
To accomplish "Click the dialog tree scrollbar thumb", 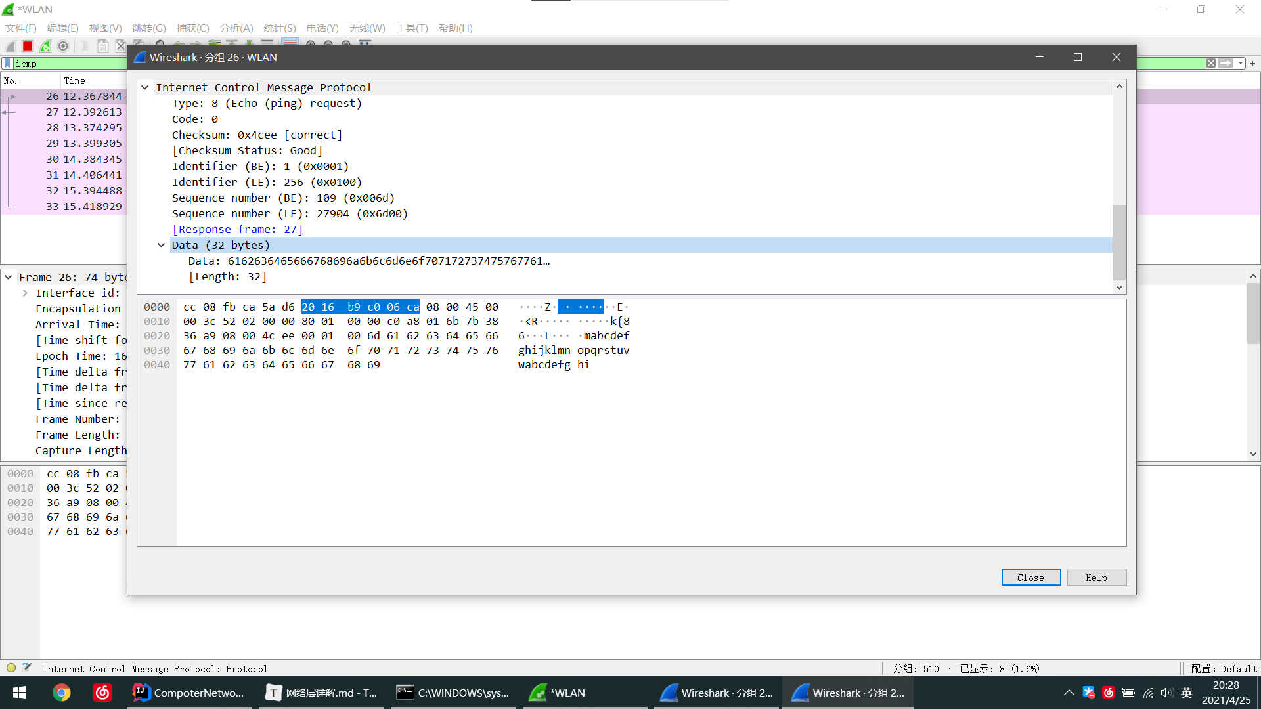I will [x=1119, y=242].
